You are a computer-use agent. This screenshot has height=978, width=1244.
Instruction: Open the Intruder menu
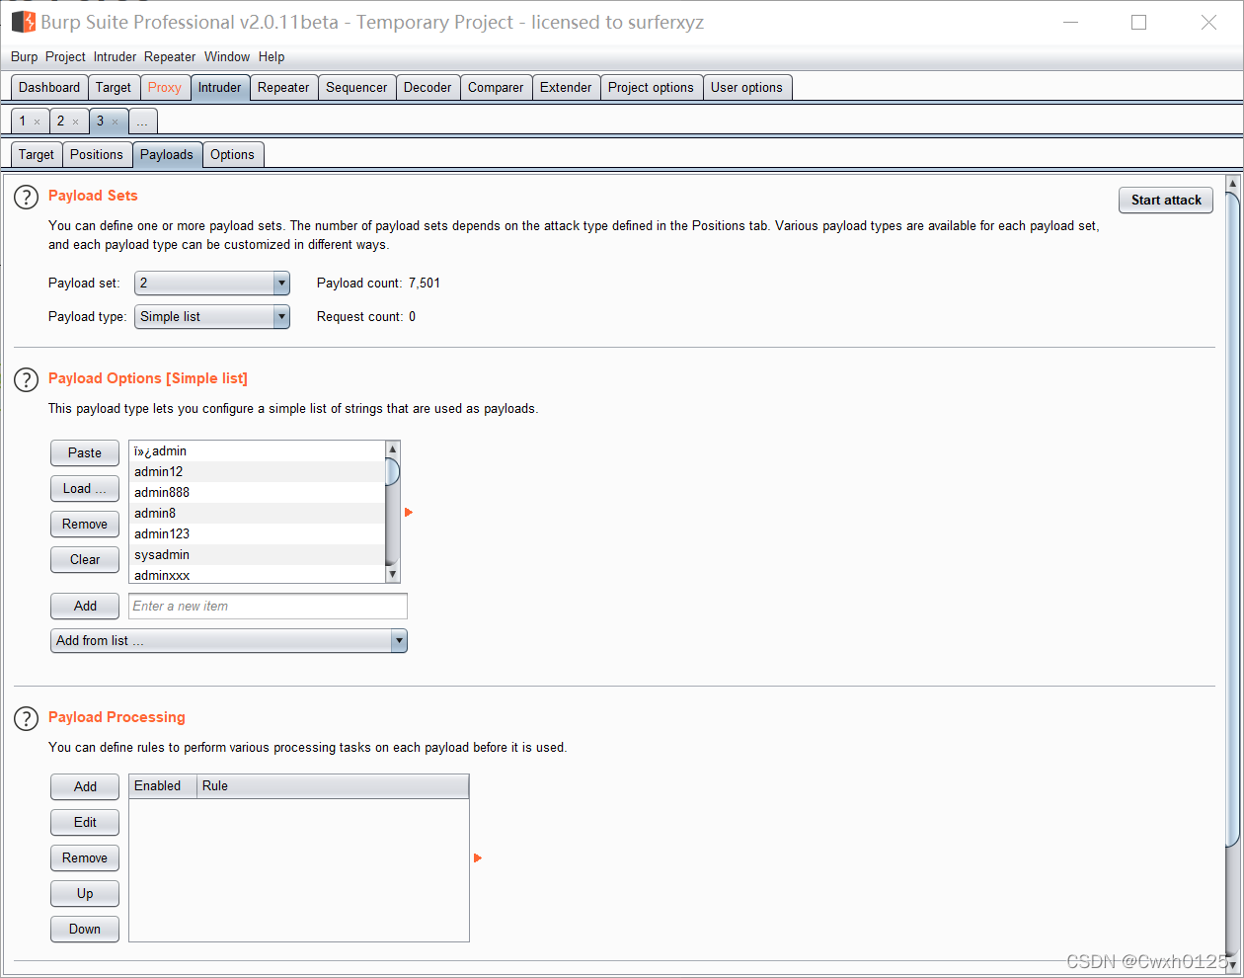[x=115, y=57]
